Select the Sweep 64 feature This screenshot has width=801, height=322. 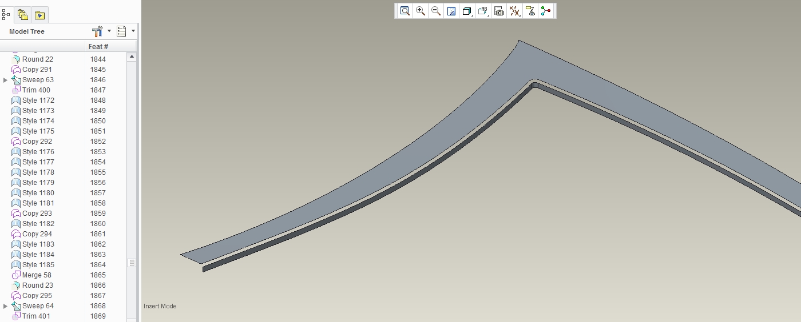(x=38, y=306)
